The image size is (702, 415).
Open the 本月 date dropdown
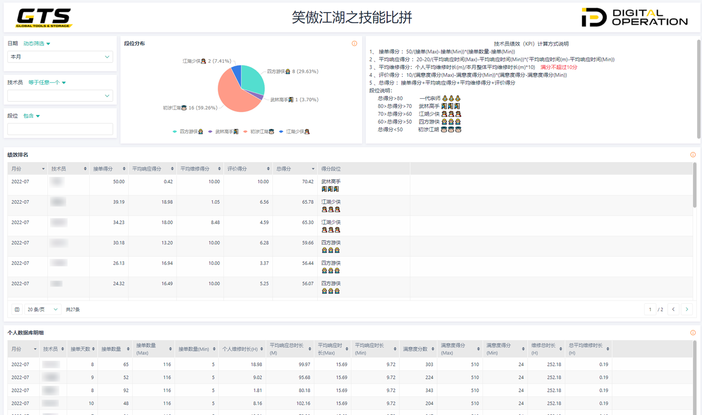click(60, 57)
